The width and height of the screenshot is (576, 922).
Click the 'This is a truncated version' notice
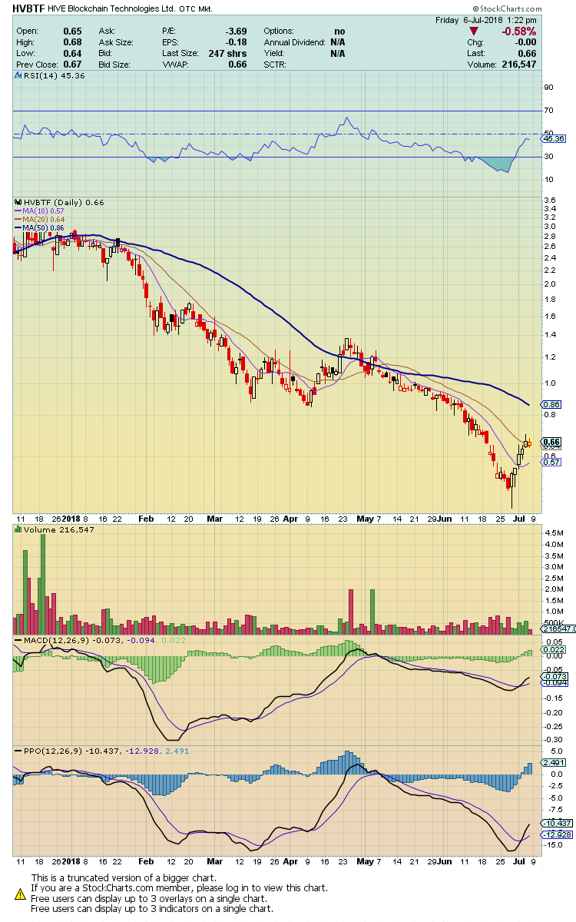coord(124,877)
